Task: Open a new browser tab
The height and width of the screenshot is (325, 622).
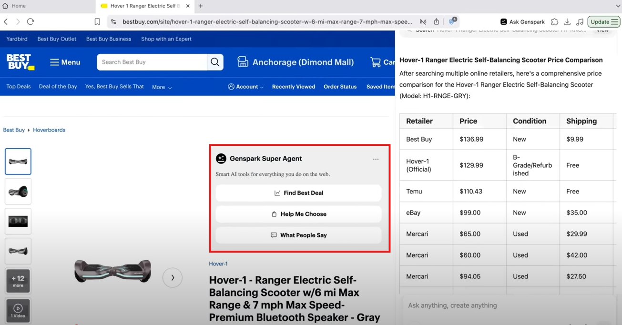Action: point(201,6)
